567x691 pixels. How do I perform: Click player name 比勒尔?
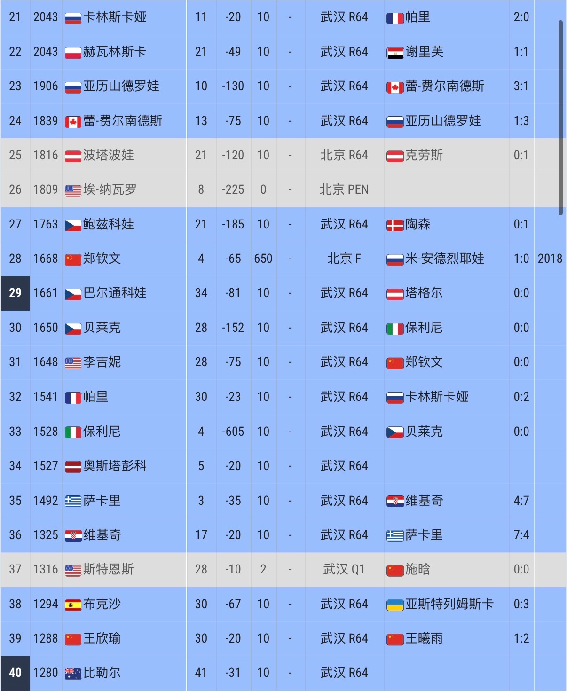[102, 673]
